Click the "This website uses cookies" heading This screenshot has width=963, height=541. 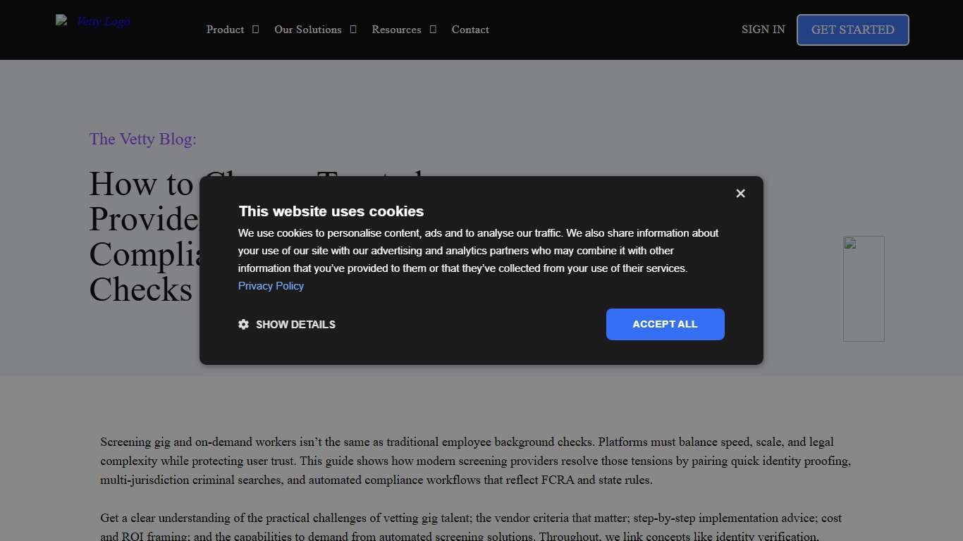tap(331, 211)
